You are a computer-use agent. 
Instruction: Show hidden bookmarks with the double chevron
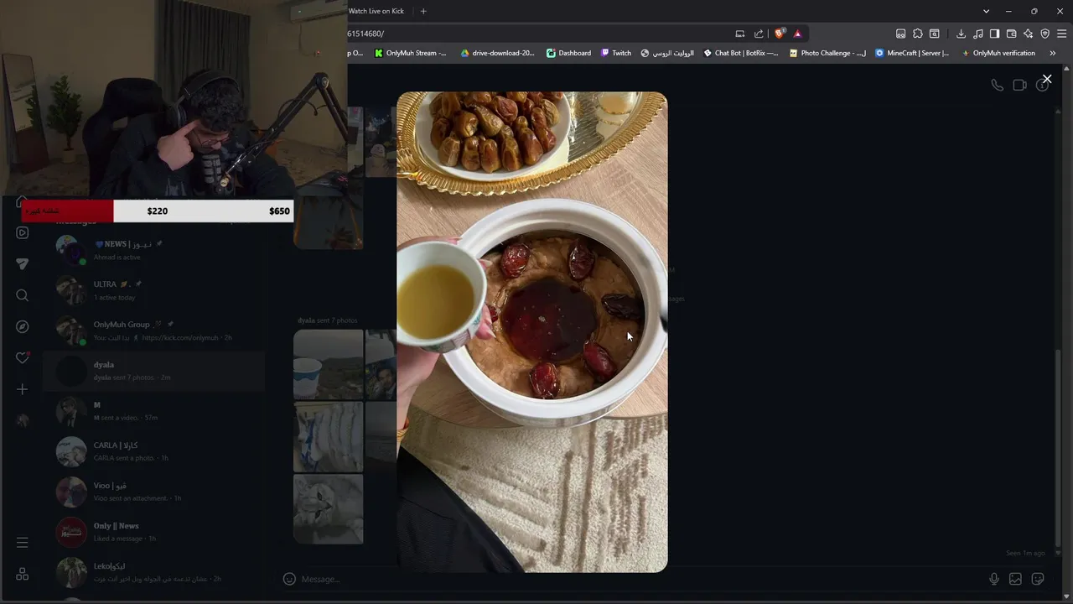pos(1052,53)
